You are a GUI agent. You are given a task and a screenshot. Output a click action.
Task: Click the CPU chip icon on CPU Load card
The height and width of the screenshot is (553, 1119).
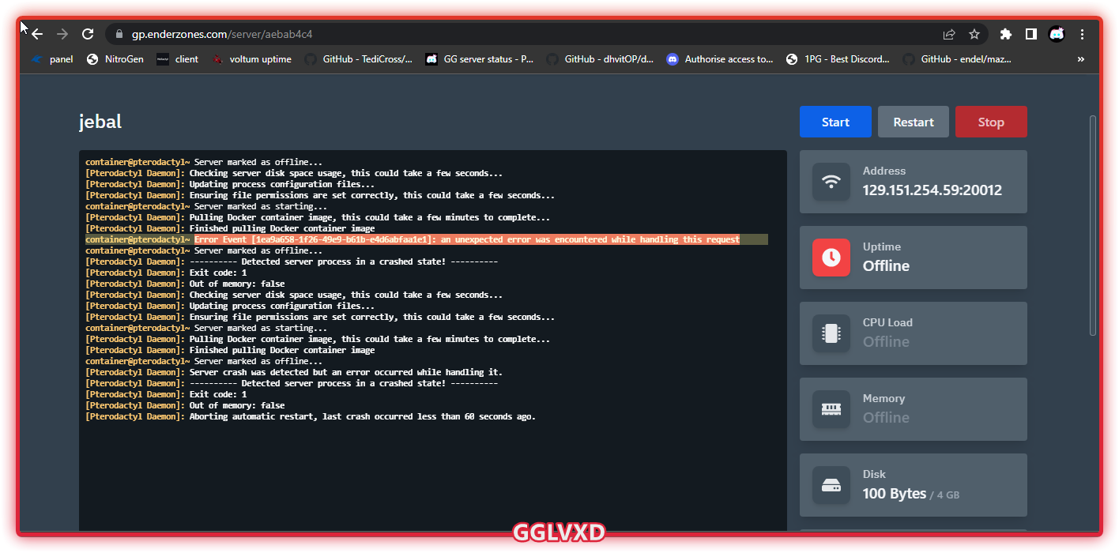(x=831, y=333)
